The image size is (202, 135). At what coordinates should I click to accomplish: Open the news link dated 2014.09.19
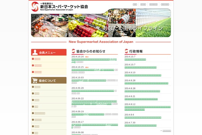(x=88, y=114)
